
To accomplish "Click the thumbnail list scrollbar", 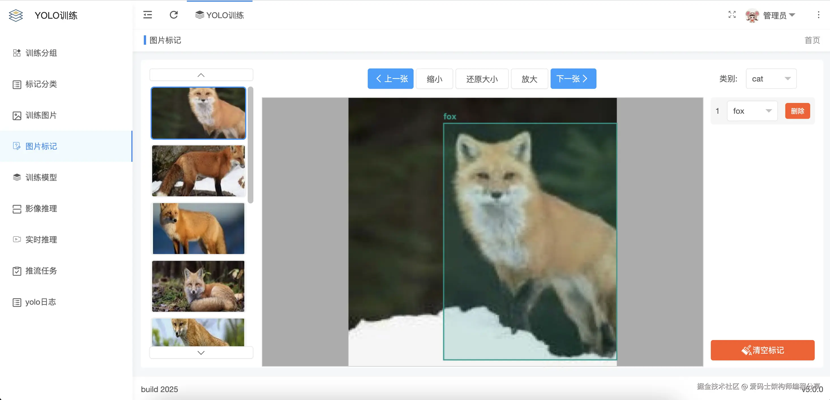I will [250, 145].
